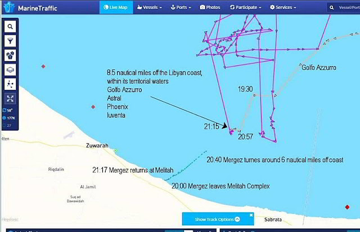Click the red diamond marker far left
Screen dimensions: 360x232
click(43, 66)
